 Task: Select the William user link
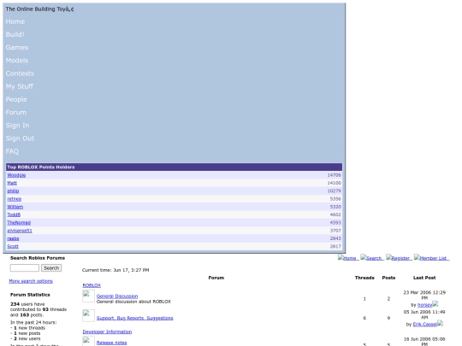pos(15,207)
